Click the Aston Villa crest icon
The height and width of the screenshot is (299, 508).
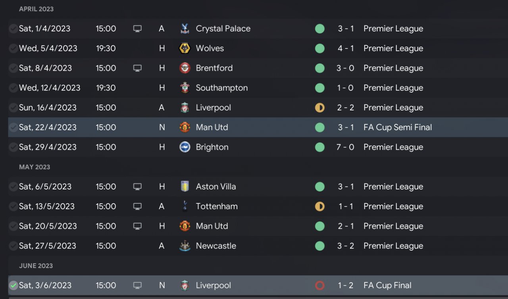click(185, 187)
